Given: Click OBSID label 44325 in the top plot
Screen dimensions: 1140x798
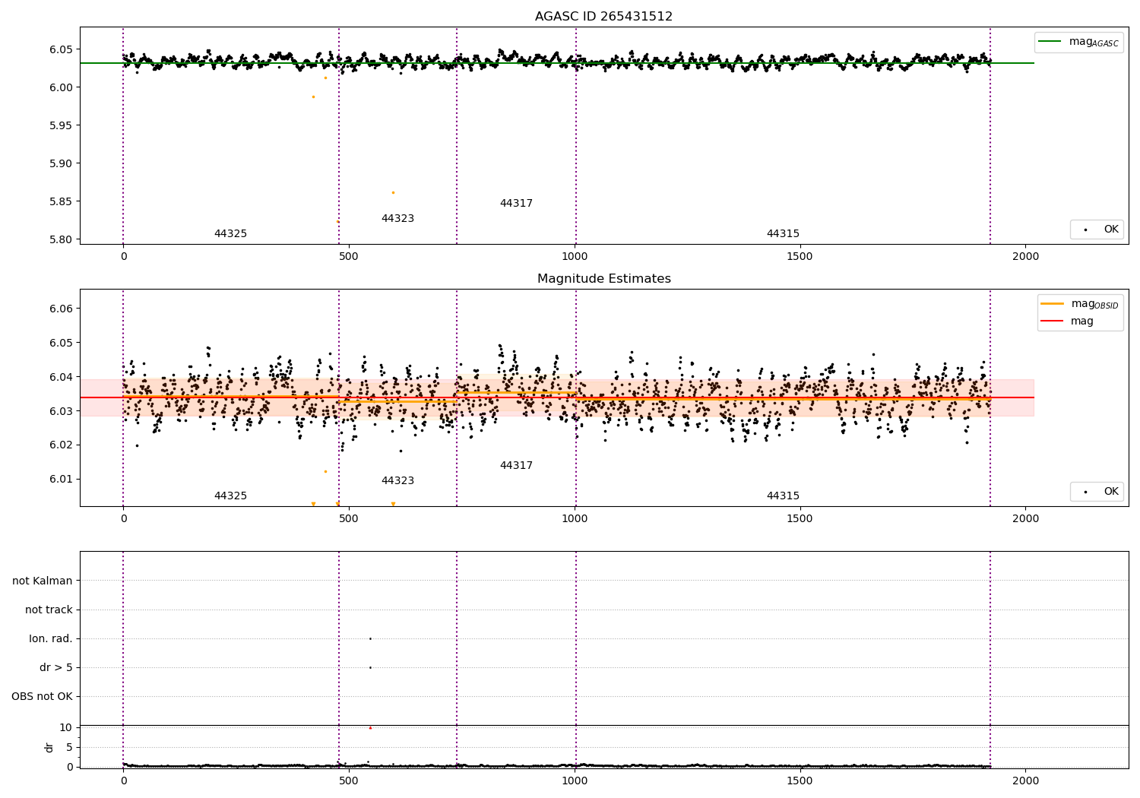Looking at the screenshot, I should (x=230, y=234).
